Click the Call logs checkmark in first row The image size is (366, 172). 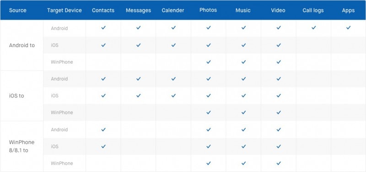click(313, 27)
